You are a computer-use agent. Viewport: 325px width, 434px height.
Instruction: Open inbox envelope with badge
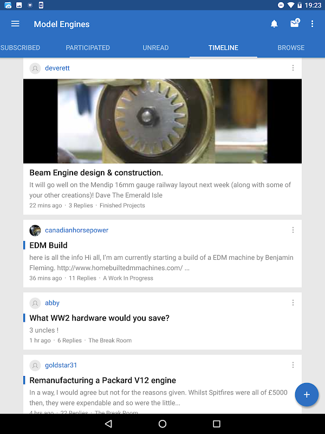[295, 23]
